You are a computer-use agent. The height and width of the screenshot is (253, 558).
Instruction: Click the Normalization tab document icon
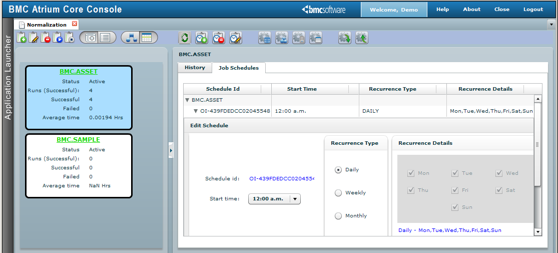tap(22, 25)
